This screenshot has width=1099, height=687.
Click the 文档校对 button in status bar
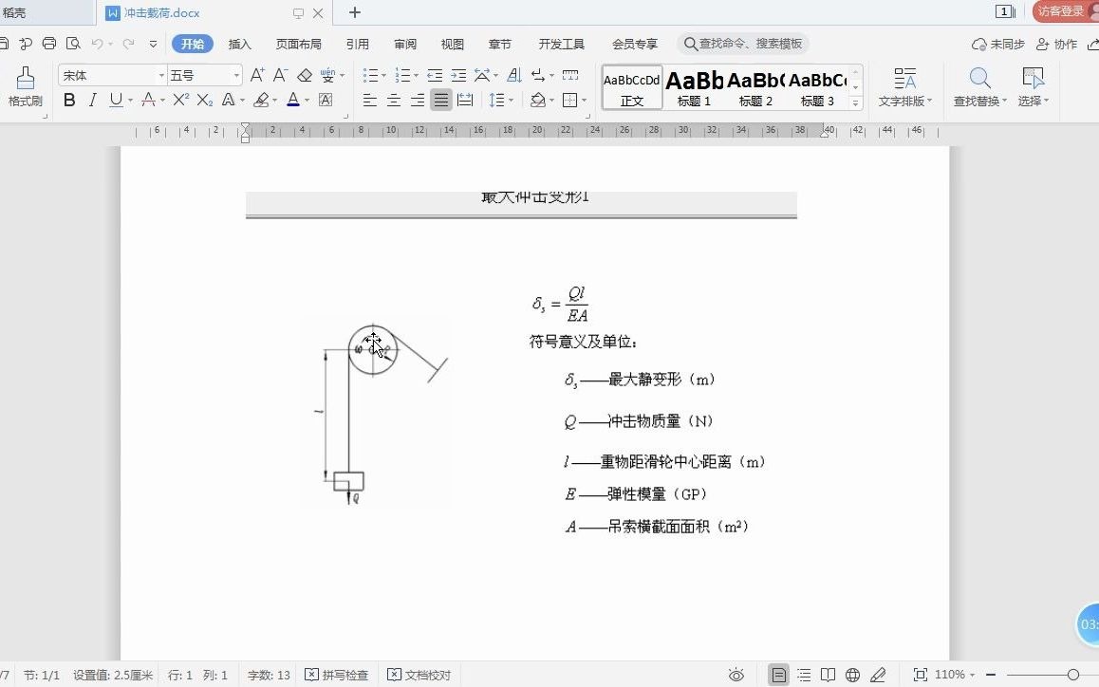419,675
